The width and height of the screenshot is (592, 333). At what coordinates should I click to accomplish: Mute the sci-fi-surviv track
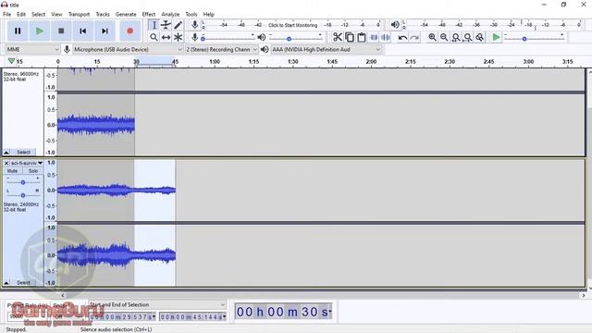coord(12,171)
